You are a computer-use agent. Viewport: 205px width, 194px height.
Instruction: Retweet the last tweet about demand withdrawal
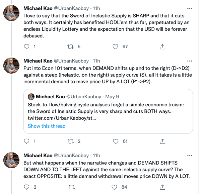[x=71, y=187]
